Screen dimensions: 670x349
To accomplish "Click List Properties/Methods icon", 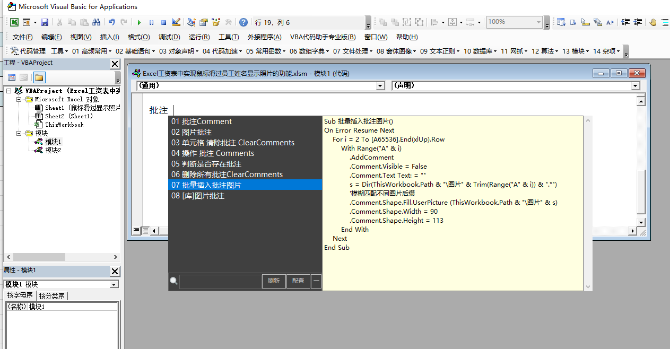I will point(561,22).
